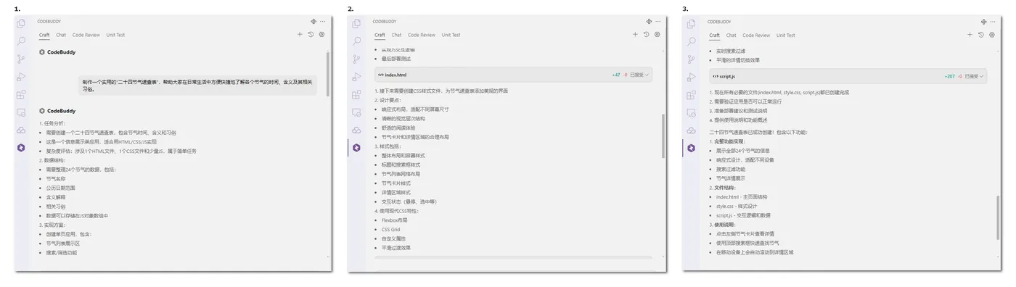1016x287 pixels.
Task: Open chat history icon in screenshot 3
Action: (x=980, y=34)
